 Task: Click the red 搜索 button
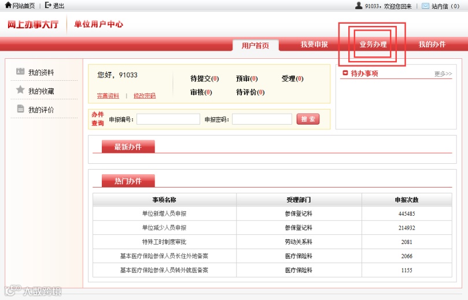[308, 119]
